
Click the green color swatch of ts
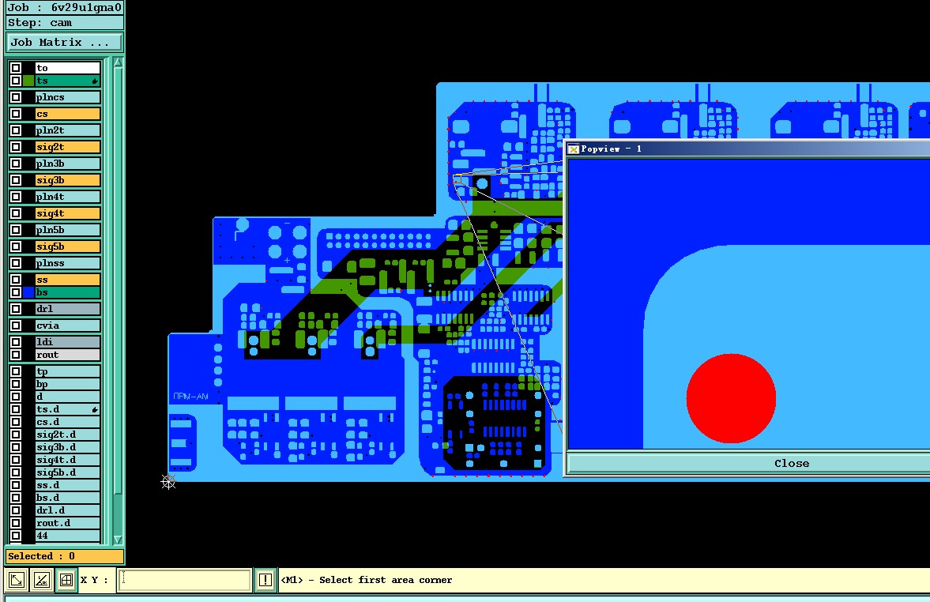(28, 81)
